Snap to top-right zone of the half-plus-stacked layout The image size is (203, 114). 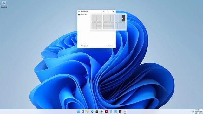coord(100,24)
